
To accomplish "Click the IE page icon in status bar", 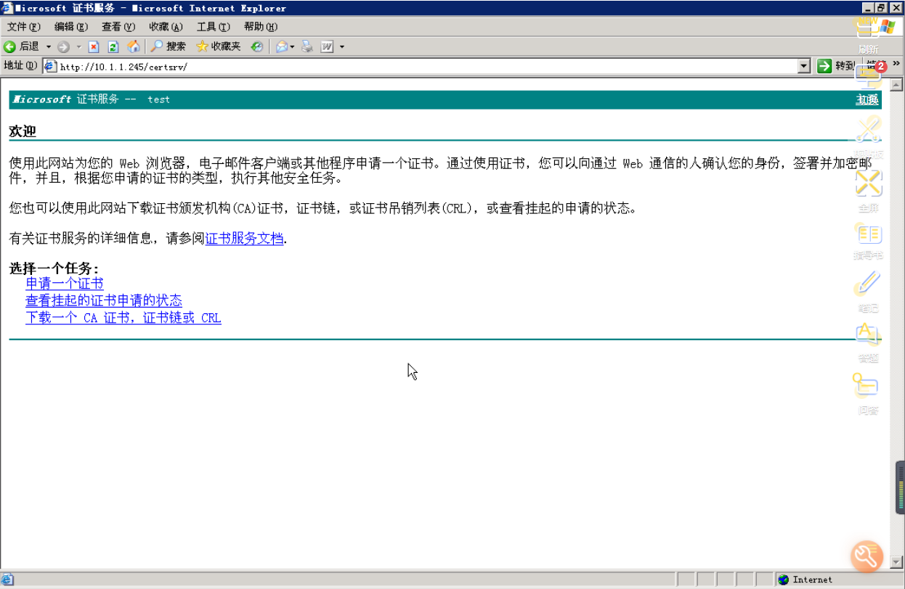I will click(x=7, y=580).
